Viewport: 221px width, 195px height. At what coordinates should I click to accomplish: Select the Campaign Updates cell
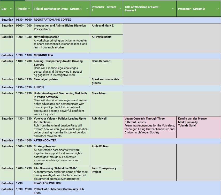[x=61, y=81]
